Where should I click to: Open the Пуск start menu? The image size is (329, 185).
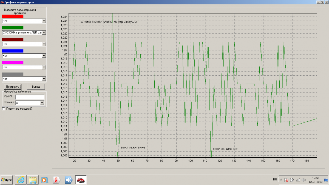[x=7, y=180]
